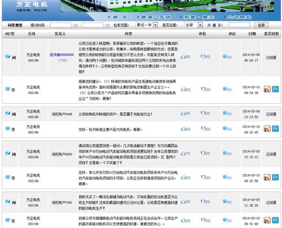Image resolution: width=282 pixels, height=228 pixels.
Task: Click the 日期 column header
Action: tap(252, 34)
